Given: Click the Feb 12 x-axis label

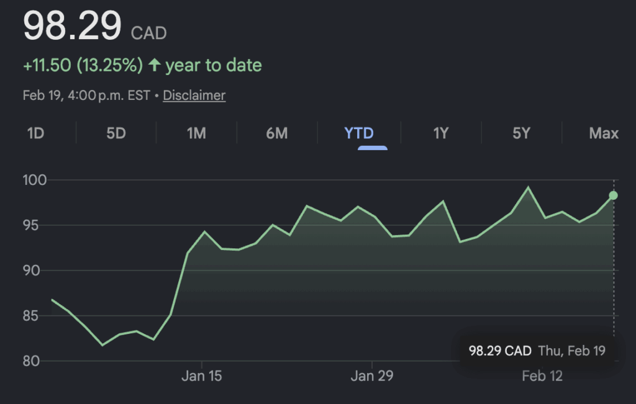Looking at the screenshot, I should point(542,376).
